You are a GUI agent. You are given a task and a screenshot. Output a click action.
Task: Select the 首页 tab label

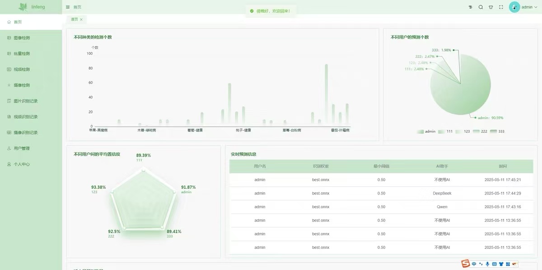(74, 19)
